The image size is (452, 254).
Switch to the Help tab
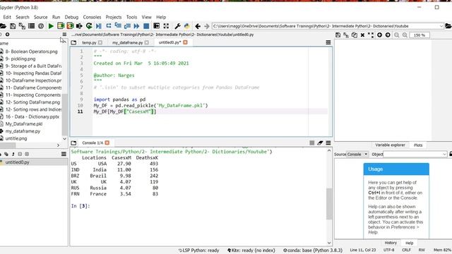pyautogui.click(x=410, y=243)
